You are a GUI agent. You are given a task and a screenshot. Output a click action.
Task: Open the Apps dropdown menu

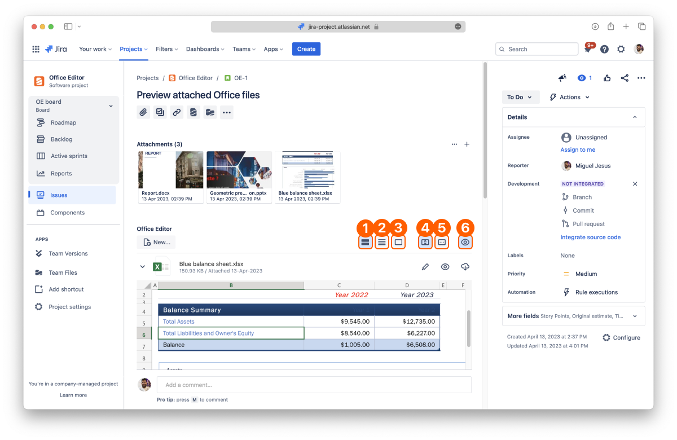click(274, 49)
